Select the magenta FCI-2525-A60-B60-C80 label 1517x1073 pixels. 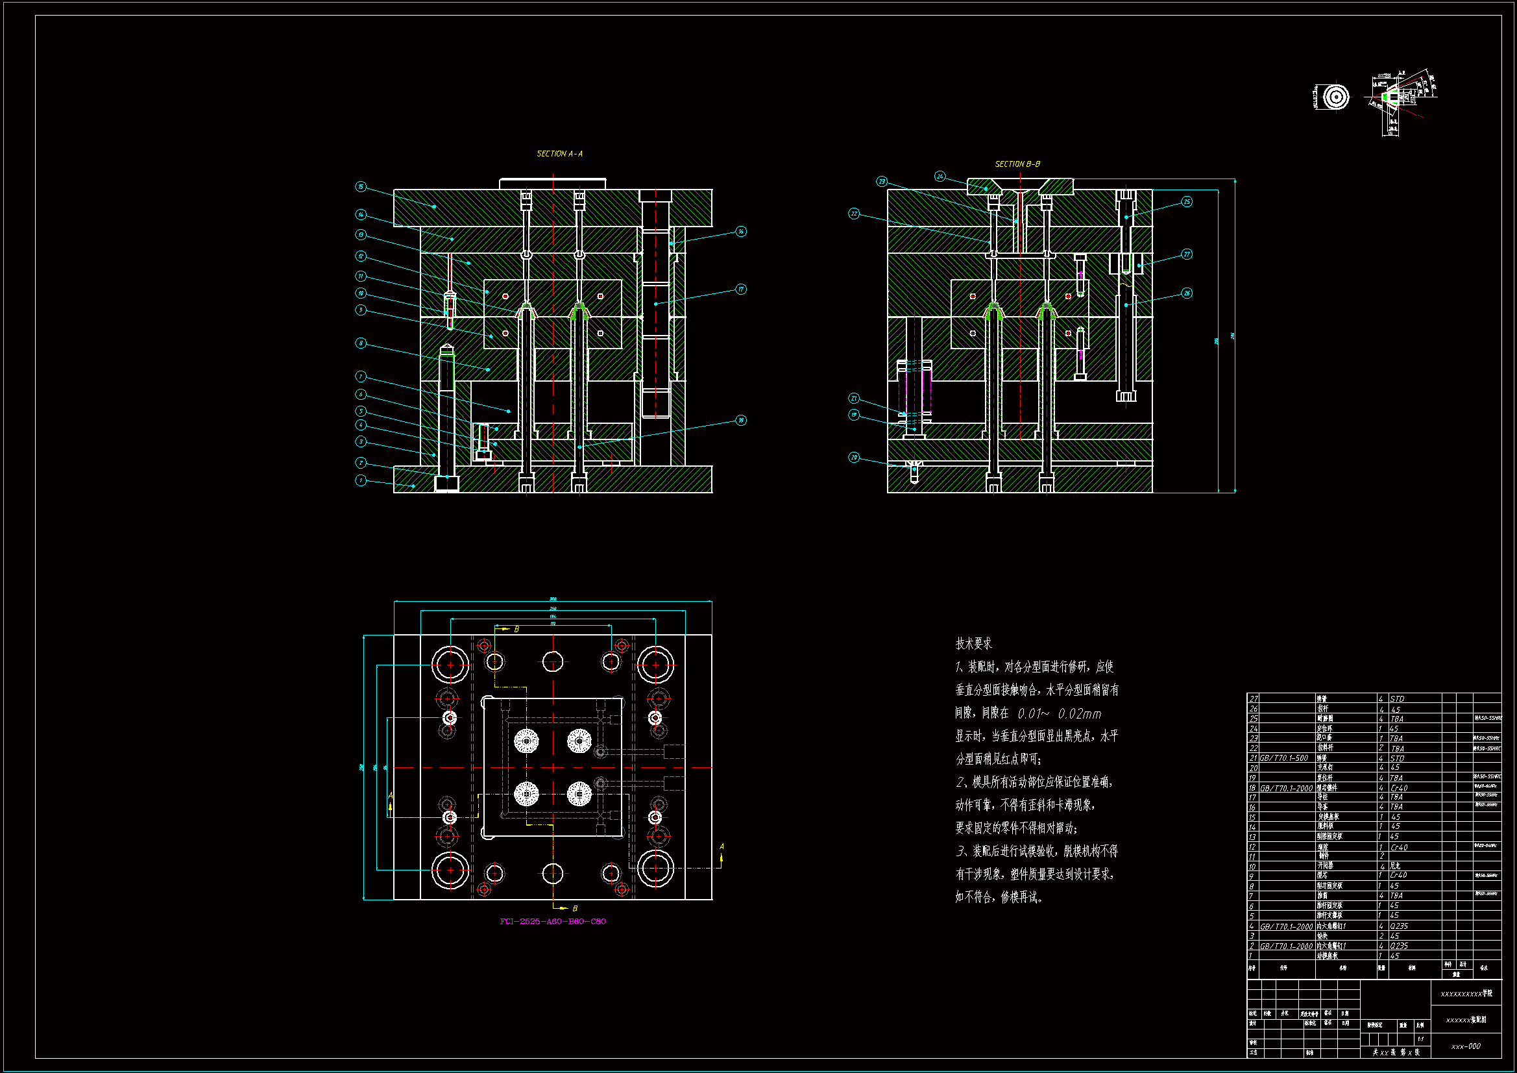click(x=552, y=922)
